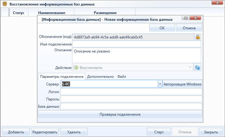225x137 pixels.
Task: Click the padlock icon beside the code field
Action: click(x=198, y=37)
